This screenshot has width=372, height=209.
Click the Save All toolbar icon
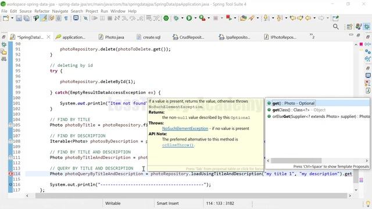pos(26,18)
